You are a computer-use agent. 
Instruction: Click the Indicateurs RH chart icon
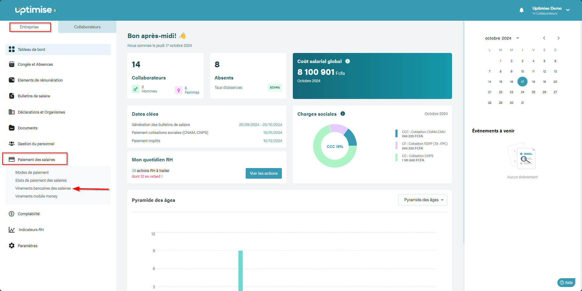point(12,230)
